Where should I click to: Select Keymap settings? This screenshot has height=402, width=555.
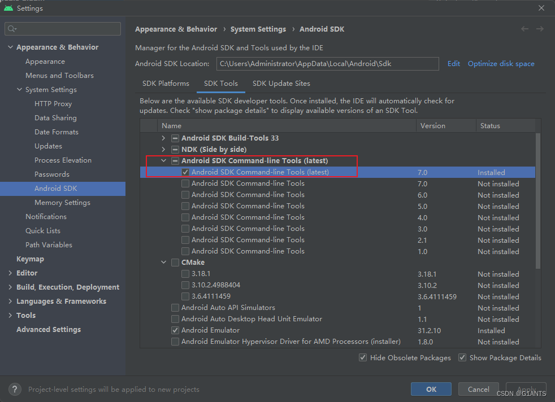tap(30, 259)
